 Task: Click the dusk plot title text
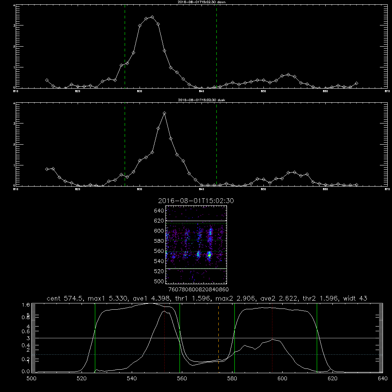click(x=201, y=100)
